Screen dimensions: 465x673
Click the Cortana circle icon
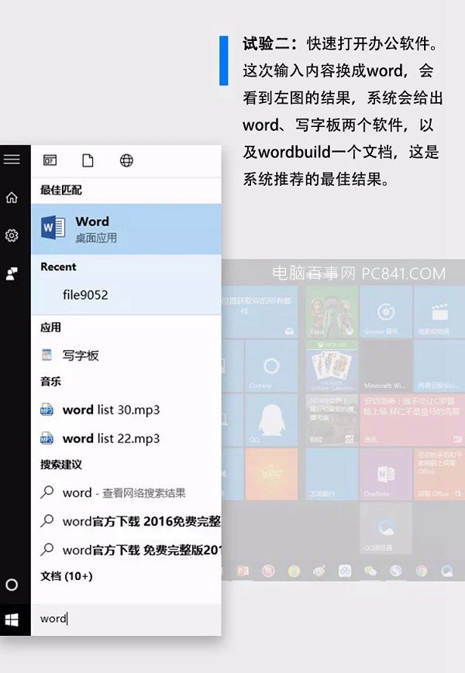[12, 585]
